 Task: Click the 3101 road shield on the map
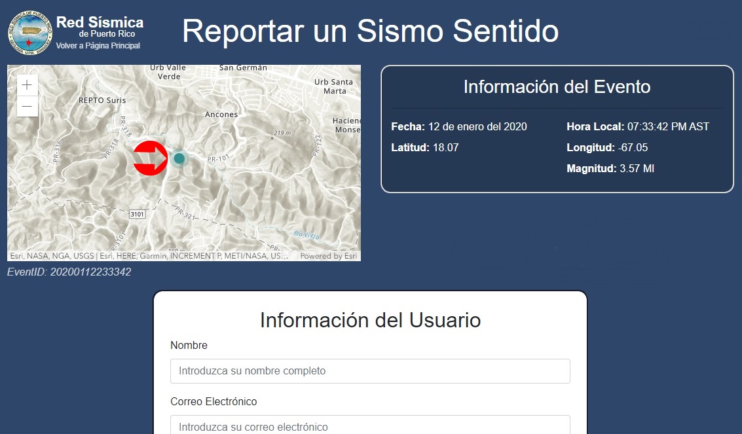pyautogui.click(x=137, y=214)
